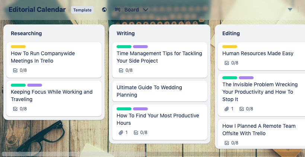Click the Researching list header
Image resolution: width=305 pixels, height=157 pixels.
click(x=26, y=33)
